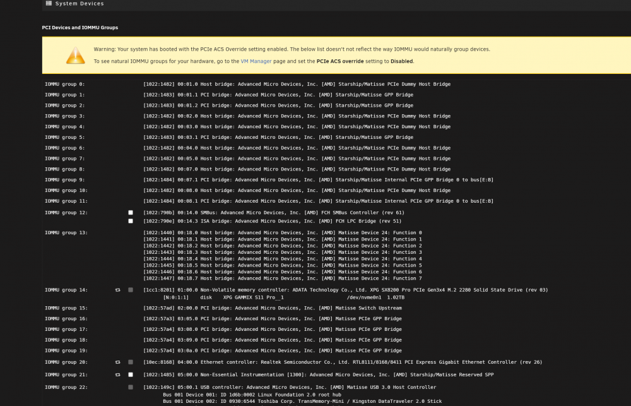The width and height of the screenshot is (631, 406).
Task: Check the FCH LPC Bridge ISA checkbox
Action: tap(131, 221)
